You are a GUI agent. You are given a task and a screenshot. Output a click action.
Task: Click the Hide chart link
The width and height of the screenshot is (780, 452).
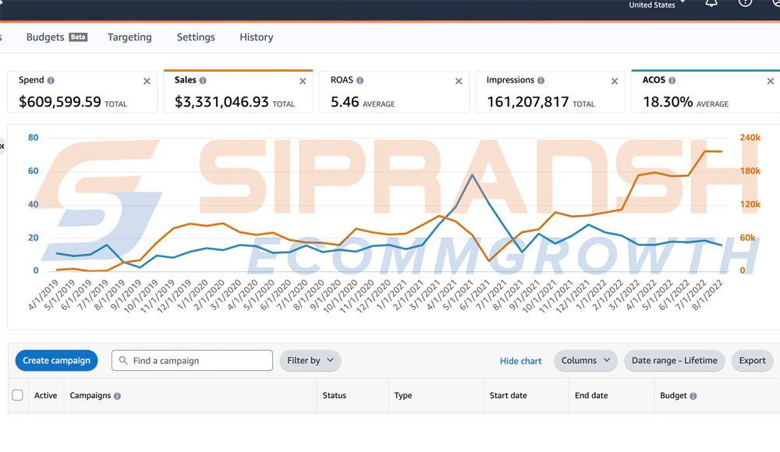click(520, 361)
